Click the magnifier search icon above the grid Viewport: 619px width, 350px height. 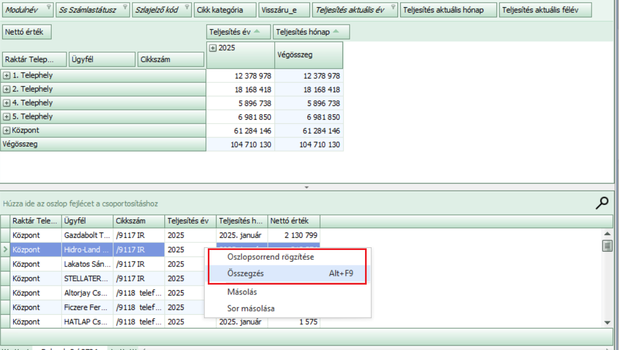pyautogui.click(x=603, y=203)
